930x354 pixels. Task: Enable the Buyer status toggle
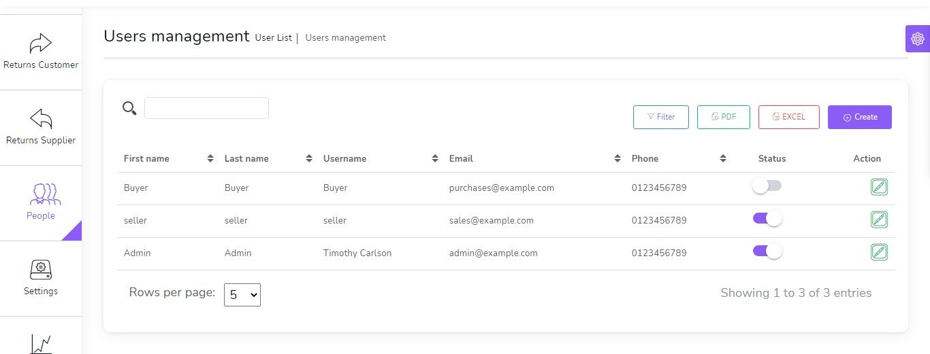click(767, 186)
